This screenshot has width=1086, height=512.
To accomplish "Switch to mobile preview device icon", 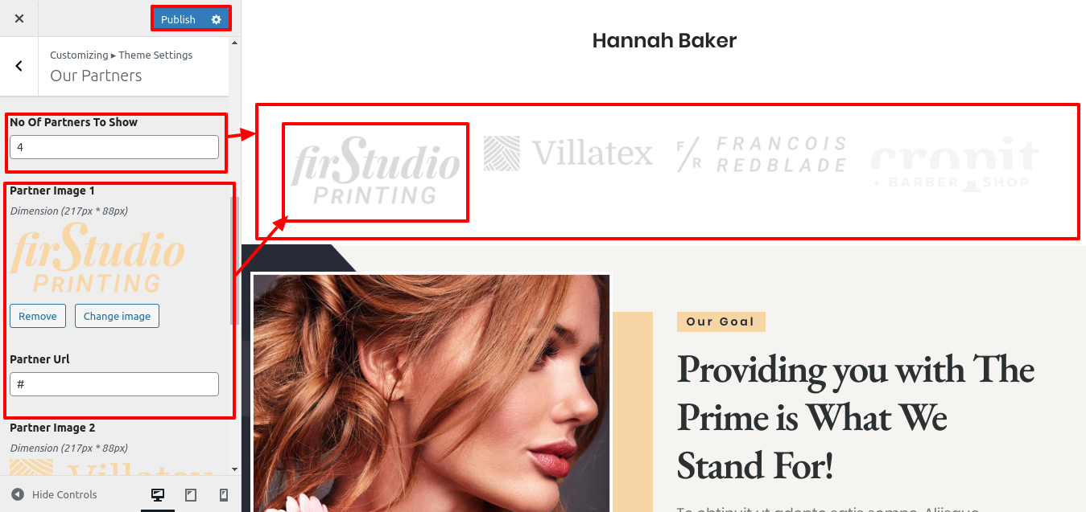I will click(x=224, y=495).
